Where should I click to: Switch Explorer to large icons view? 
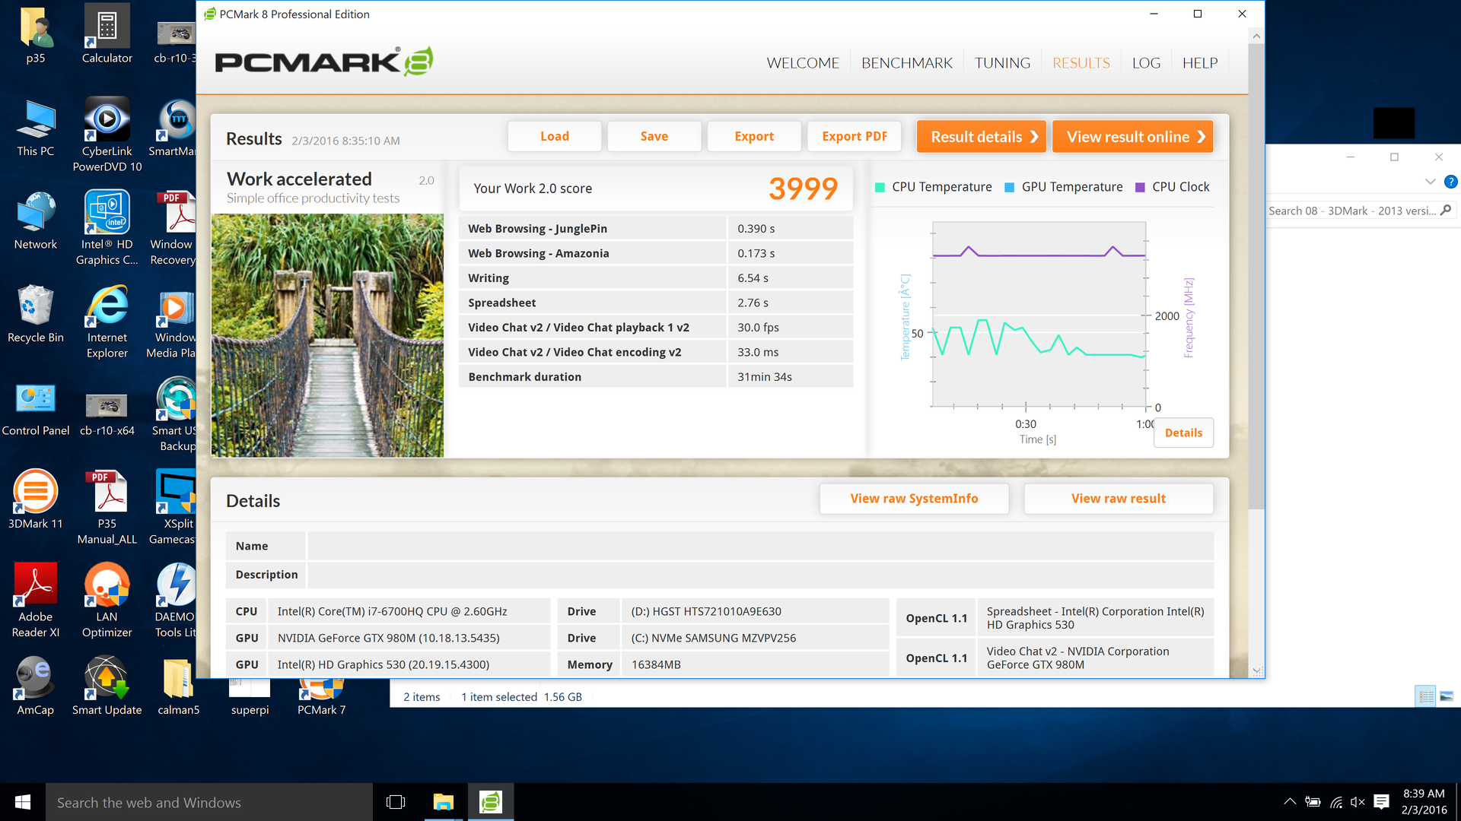click(1447, 696)
